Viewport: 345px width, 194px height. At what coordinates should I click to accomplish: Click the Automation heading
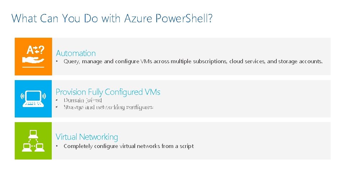click(76, 53)
